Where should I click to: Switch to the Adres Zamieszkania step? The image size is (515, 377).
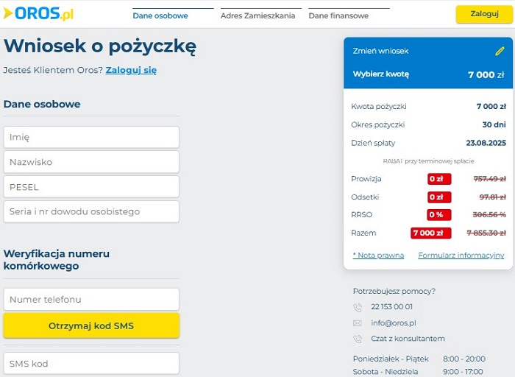[257, 15]
